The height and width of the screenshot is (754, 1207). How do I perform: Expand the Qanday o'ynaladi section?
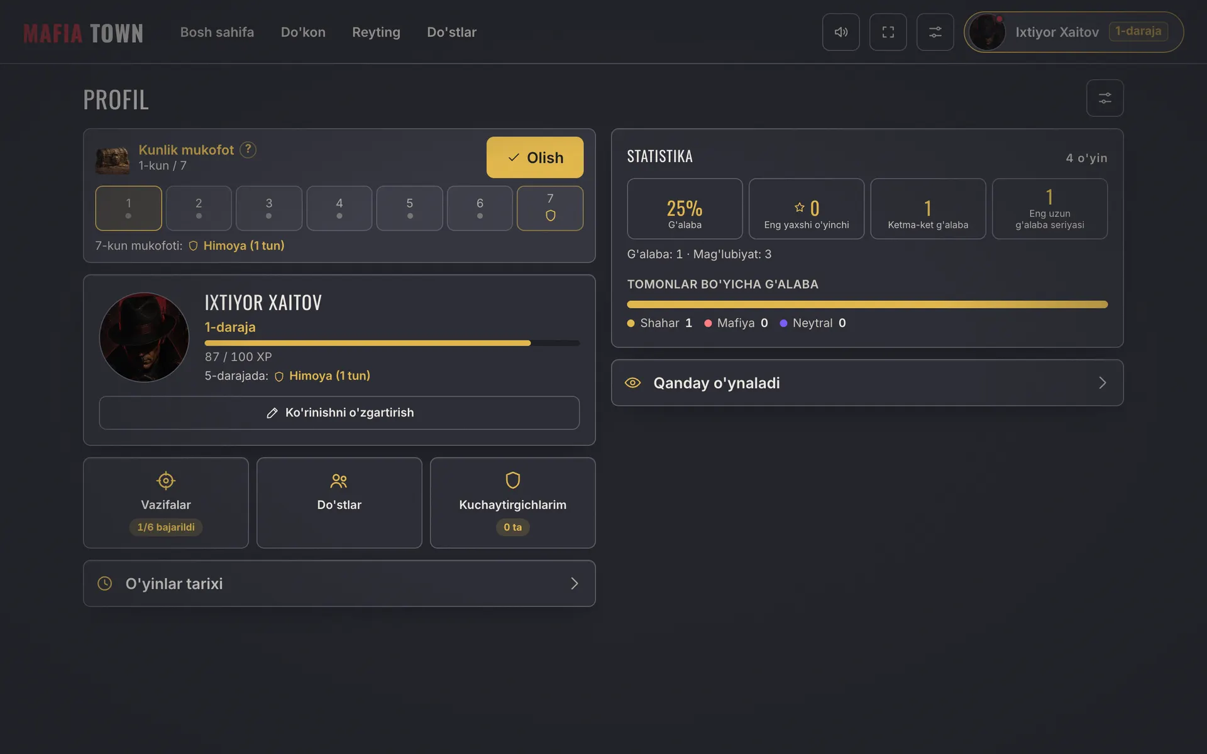(867, 383)
